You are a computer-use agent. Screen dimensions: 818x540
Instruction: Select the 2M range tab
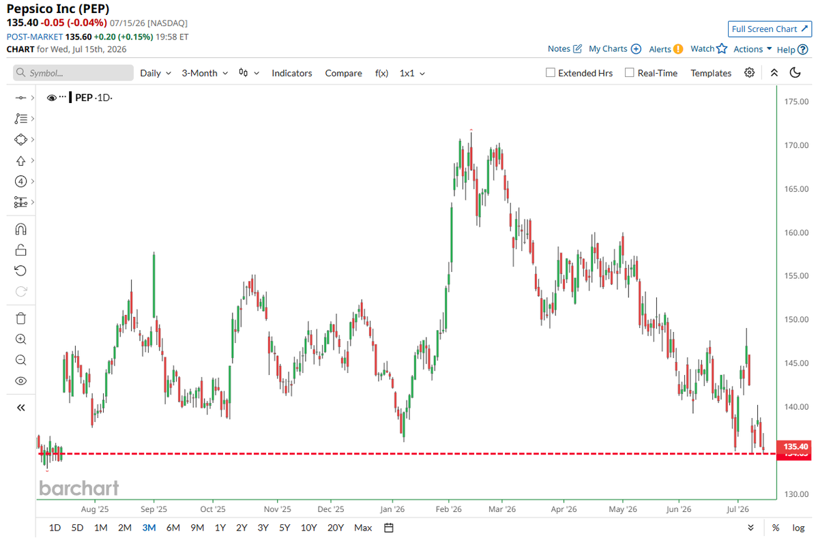(125, 528)
